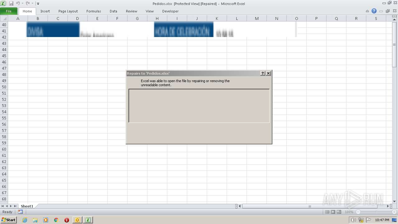The height and width of the screenshot is (224, 398).
Task: Select column A header
Action: (x=18, y=18)
